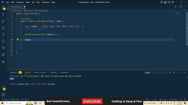Open the Run menu
Image resolution: width=188 pixels, height=105 pixels.
pos(38,2)
